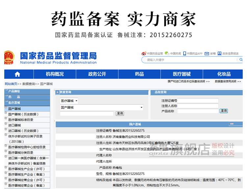Image resolution: width=247 pixels, height=193 pixels.
Task: Open 数据查询使用说明 link
Action: pyautogui.click(x=228, y=81)
